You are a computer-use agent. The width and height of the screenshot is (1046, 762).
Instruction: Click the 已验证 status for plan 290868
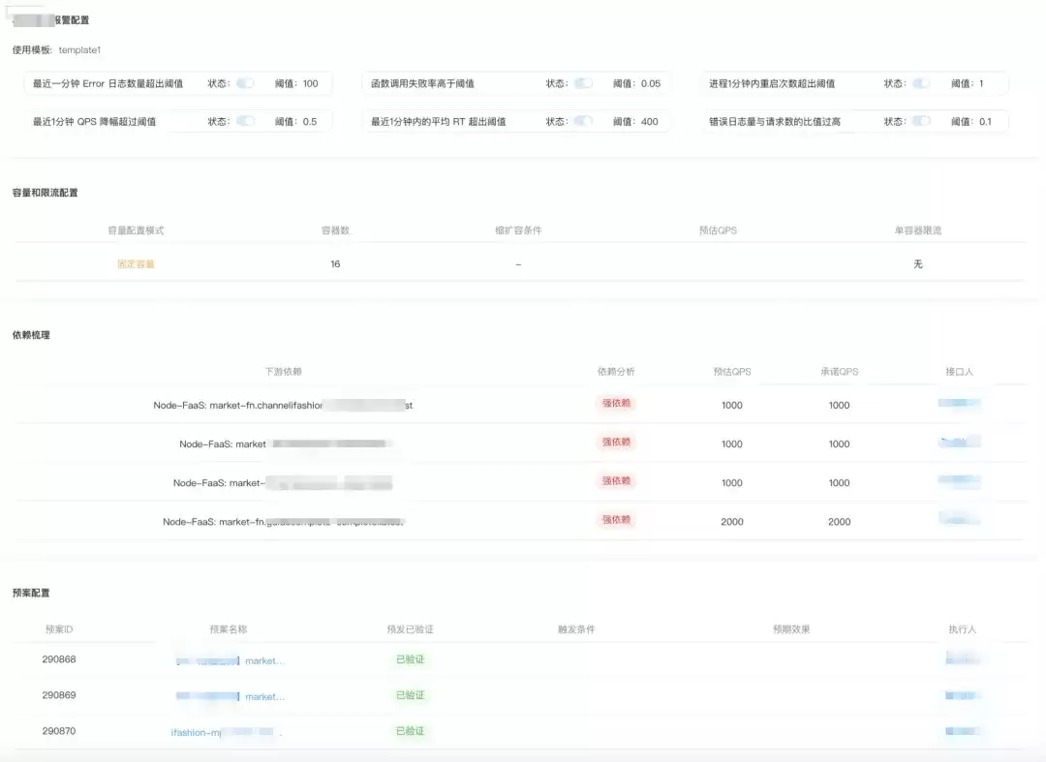[x=411, y=659]
